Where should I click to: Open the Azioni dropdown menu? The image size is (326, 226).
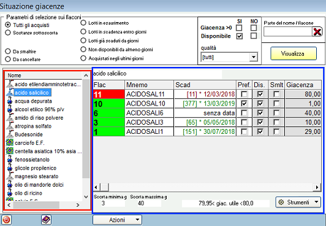pos(117,220)
